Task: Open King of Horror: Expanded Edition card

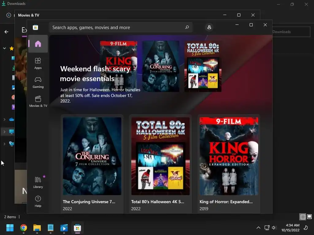Action: (229, 164)
